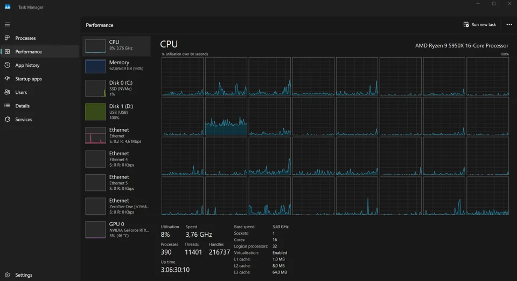This screenshot has width=517, height=281.
Task: Open the Details page
Action: pyautogui.click(x=23, y=106)
